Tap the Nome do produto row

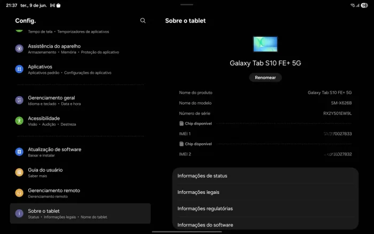coord(265,92)
